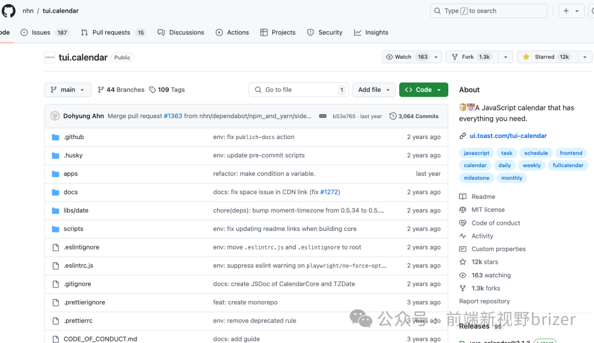Click the tui.calendar repository title
This screenshot has width=594, height=343.
[83, 58]
